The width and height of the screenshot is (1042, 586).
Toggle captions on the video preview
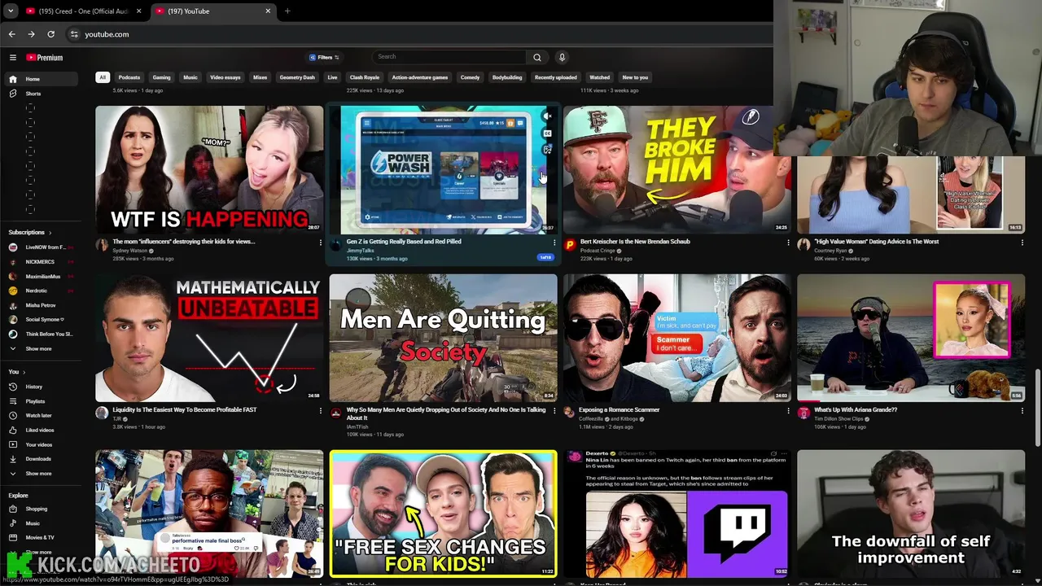(547, 133)
